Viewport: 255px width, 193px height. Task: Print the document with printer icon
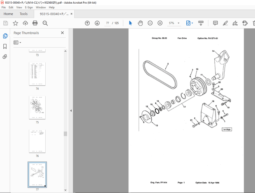35,23
